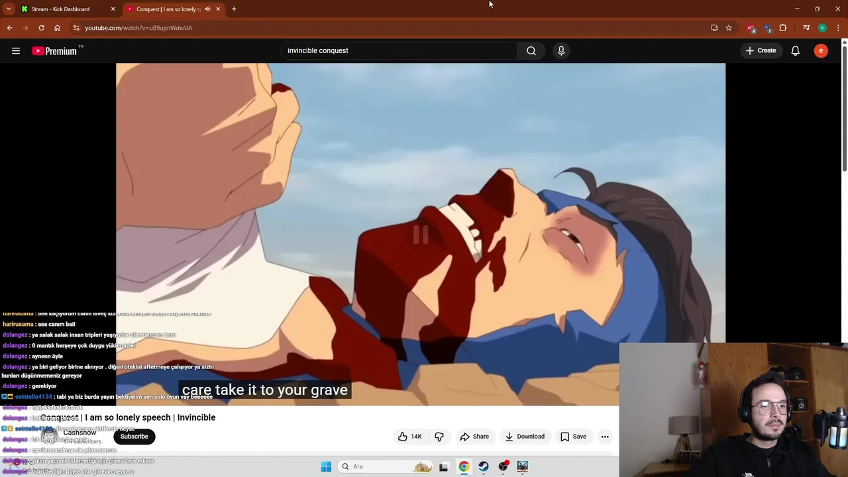This screenshot has width=848, height=477.
Task: Click caption text 'care take it to your grave'
Action: click(265, 390)
